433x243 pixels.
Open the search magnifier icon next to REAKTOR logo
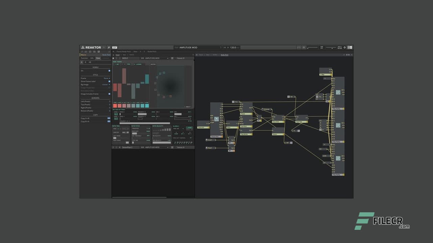108,48
